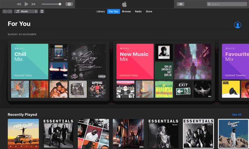
Task: Open the AirPlay output menu
Action: coord(69,4)
